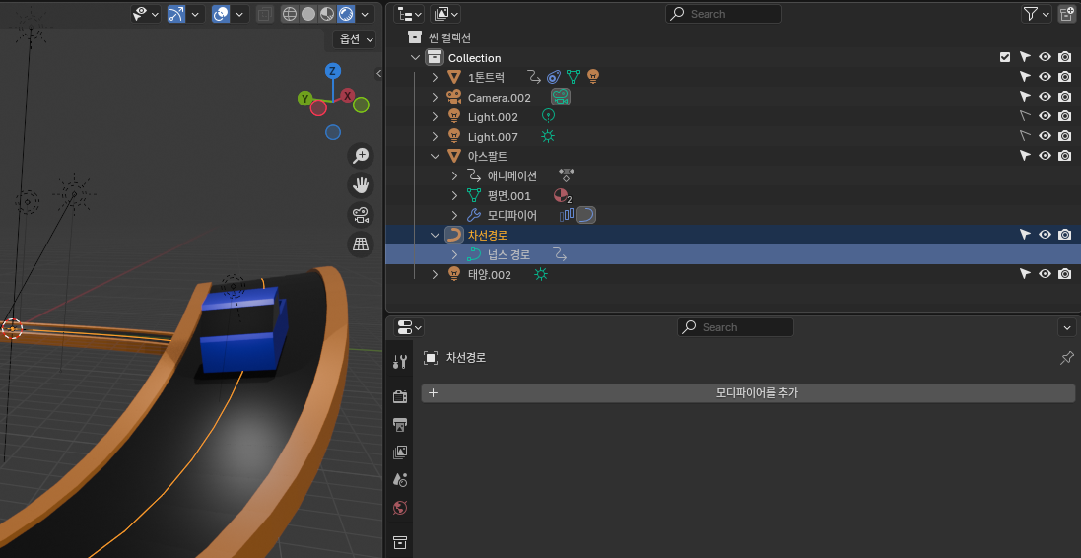Disable rendering for 태양.002 camera icon
The image size is (1081, 558).
1065,274
